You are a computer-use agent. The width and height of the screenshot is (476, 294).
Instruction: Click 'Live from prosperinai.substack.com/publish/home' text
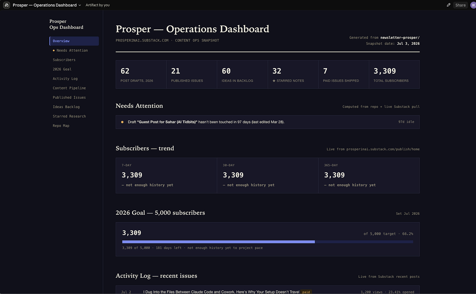point(373,149)
